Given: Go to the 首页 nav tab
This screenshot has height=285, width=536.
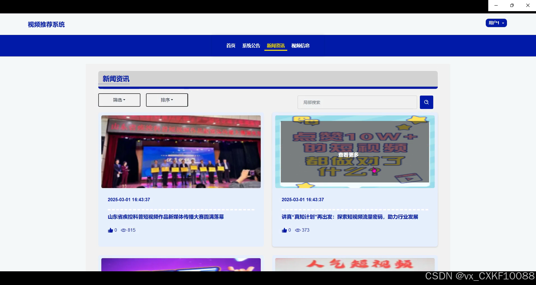Looking at the screenshot, I should 231,46.
